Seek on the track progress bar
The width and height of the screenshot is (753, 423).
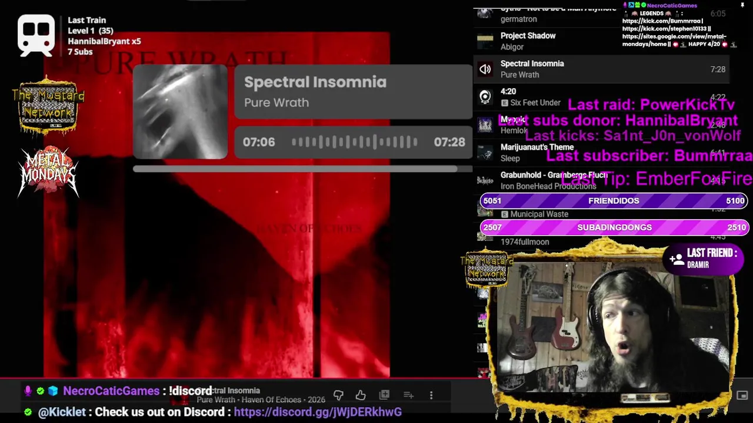(x=302, y=169)
